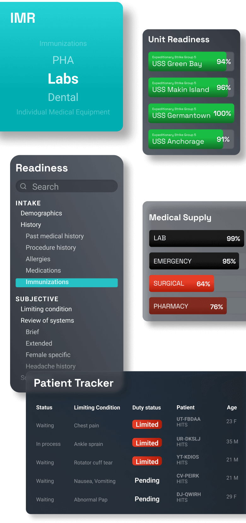Open patient UT-FBDAA record
Screen dimensions: 246x523
coord(188,422)
